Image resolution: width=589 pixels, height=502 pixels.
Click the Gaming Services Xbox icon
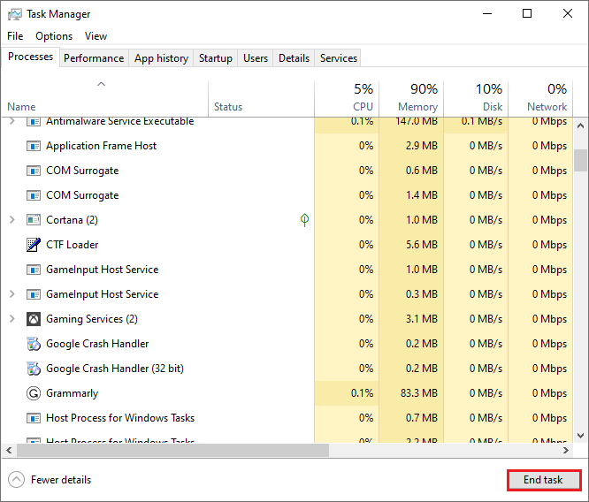click(x=34, y=319)
